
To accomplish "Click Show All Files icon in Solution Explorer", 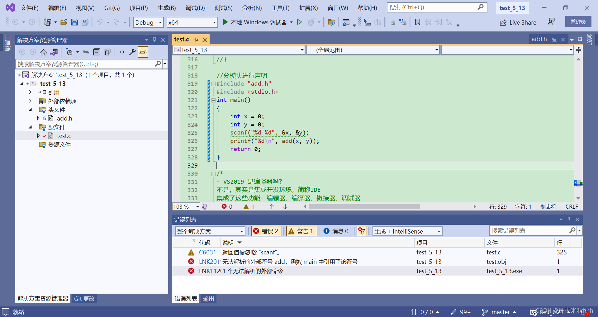I will point(107,52).
